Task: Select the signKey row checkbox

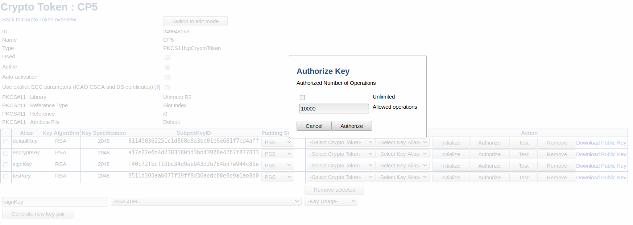Action: click(x=6, y=165)
